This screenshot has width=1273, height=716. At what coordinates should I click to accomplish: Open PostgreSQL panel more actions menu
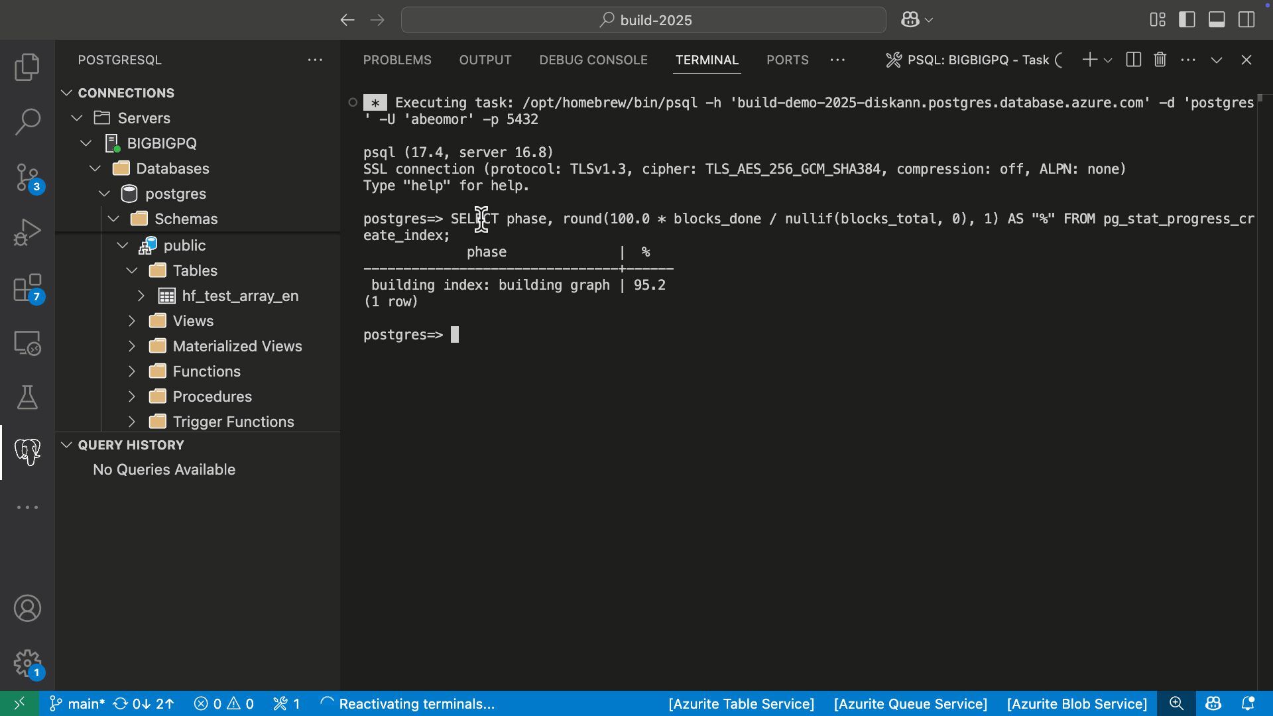coord(315,60)
